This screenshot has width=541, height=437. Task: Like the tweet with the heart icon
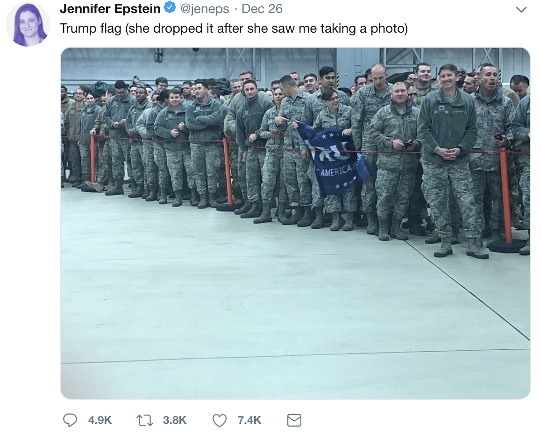220,421
